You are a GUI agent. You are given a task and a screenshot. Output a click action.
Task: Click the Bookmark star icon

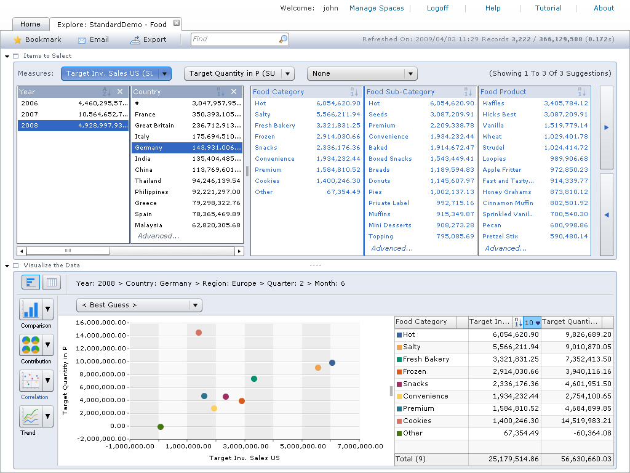[17, 40]
